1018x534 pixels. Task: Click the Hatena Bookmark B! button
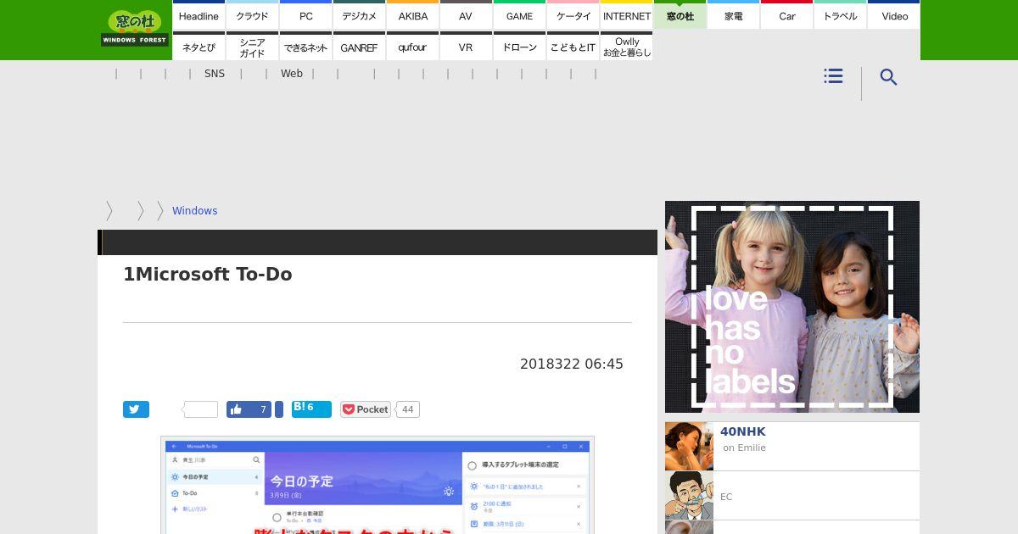tap(311, 409)
